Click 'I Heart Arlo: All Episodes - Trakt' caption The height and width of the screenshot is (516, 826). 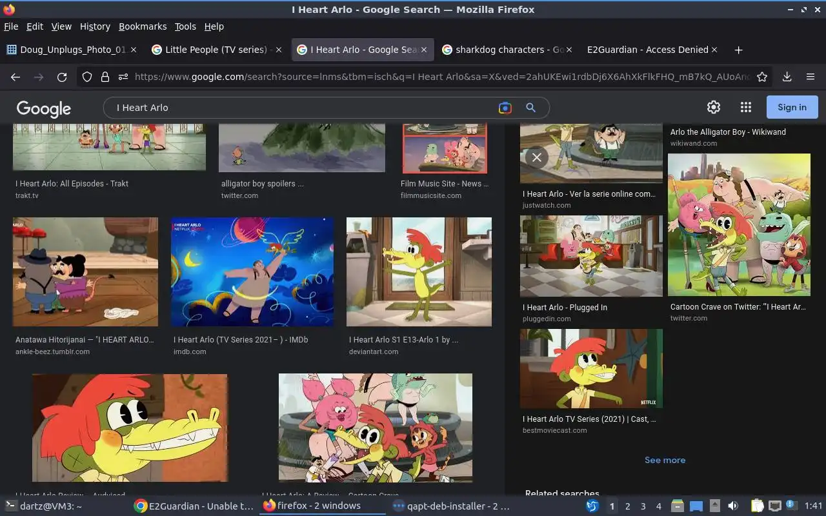pos(72,184)
